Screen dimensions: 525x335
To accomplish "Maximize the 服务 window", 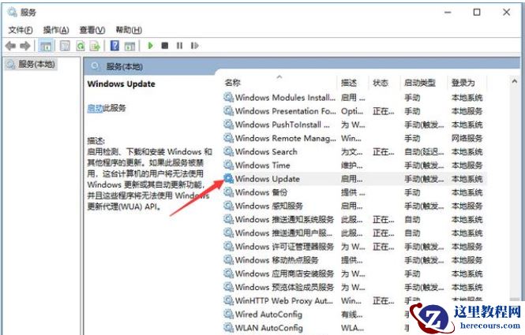I will (477, 13).
